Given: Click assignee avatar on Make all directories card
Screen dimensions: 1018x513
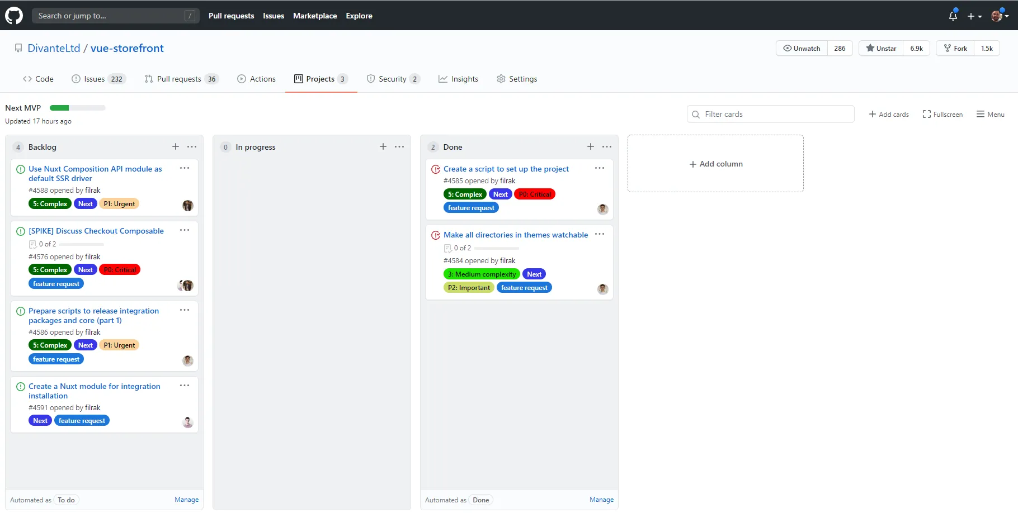Looking at the screenshot, I should tap(603, 289).
